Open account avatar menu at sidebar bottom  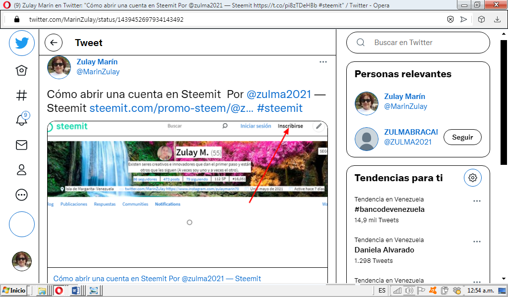click(22, 261)
